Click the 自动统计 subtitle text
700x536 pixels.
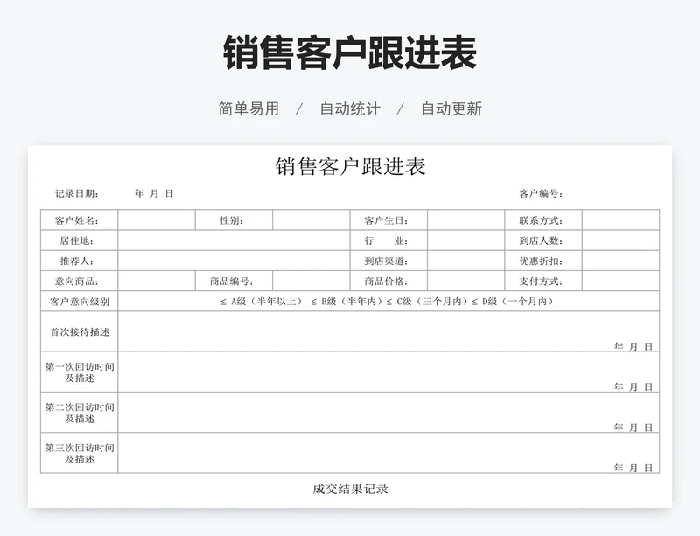click(350, 108)
